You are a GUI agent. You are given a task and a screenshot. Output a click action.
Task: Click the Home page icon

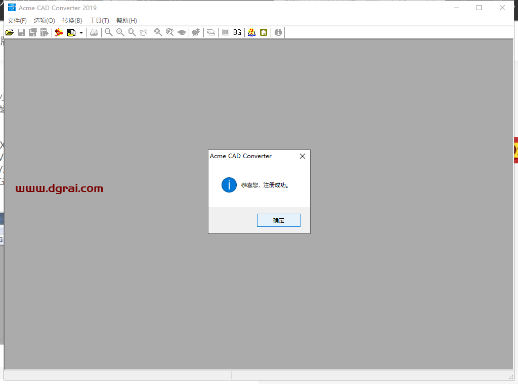(263, 32)
